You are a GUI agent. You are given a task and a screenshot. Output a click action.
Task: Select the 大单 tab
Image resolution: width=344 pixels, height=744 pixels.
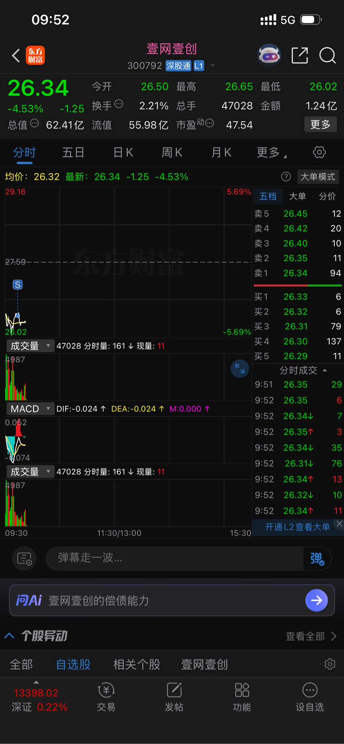(297, 196)
